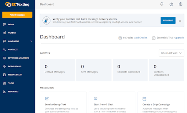The width and height of the screenshot is (187, 113).
Task: Click the Essentials Trial plan icon
Action: click(154, 38)
